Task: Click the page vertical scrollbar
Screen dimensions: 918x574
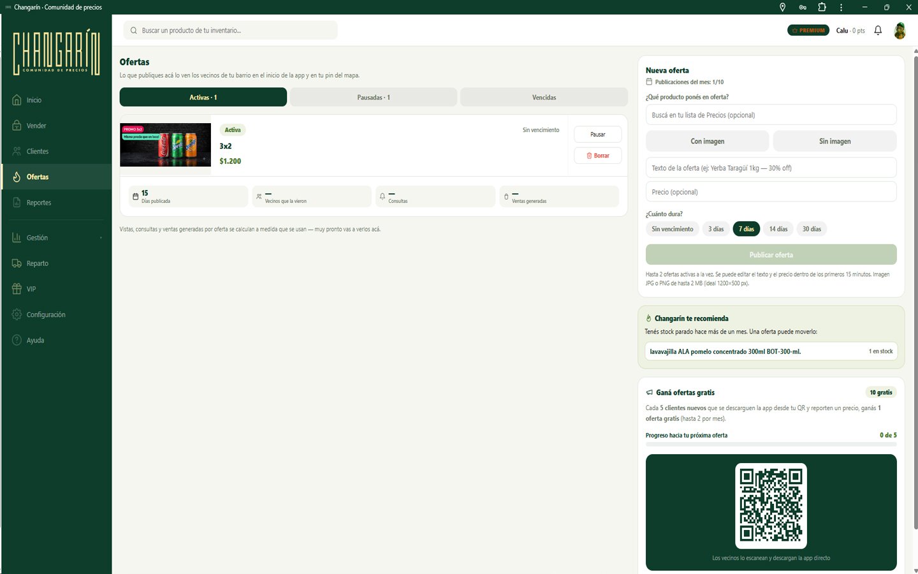Action: click(x=915, y=293)
